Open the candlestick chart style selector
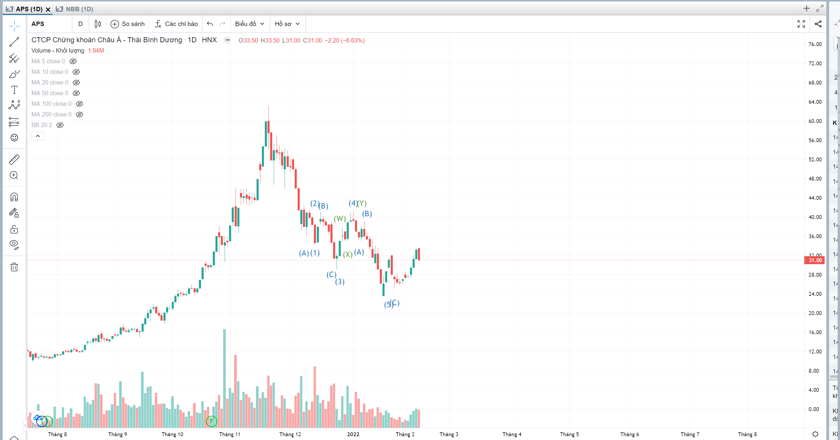This screenshot has width=840, height=440. pyautogui.click(x=98, y=24)
